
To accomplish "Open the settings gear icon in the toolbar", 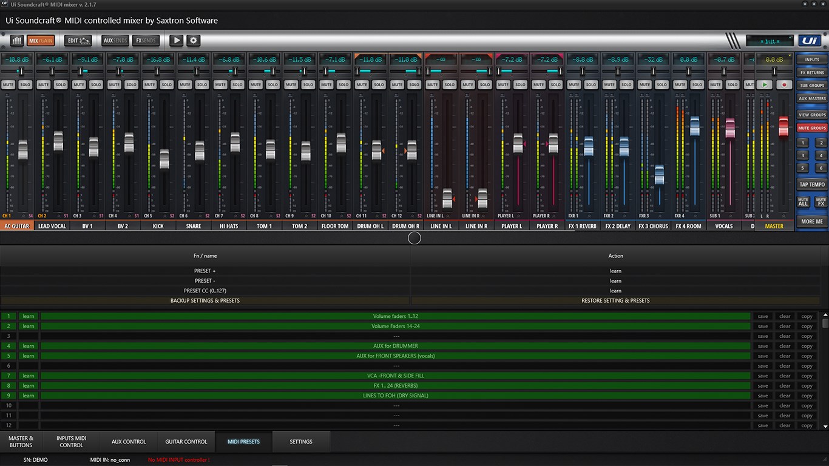I will [x=193, y=40].
